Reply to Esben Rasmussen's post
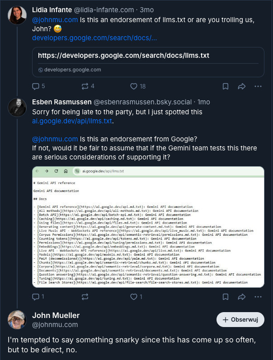 click(36, 297)
